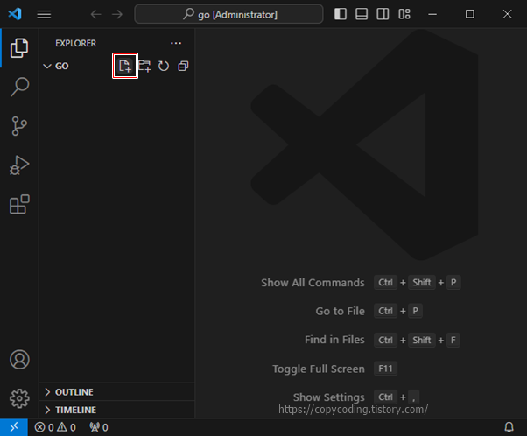Open the Run and Debug view
This screenshot has height=436, width=527.
pyautogui.click(x=19, y=165)
